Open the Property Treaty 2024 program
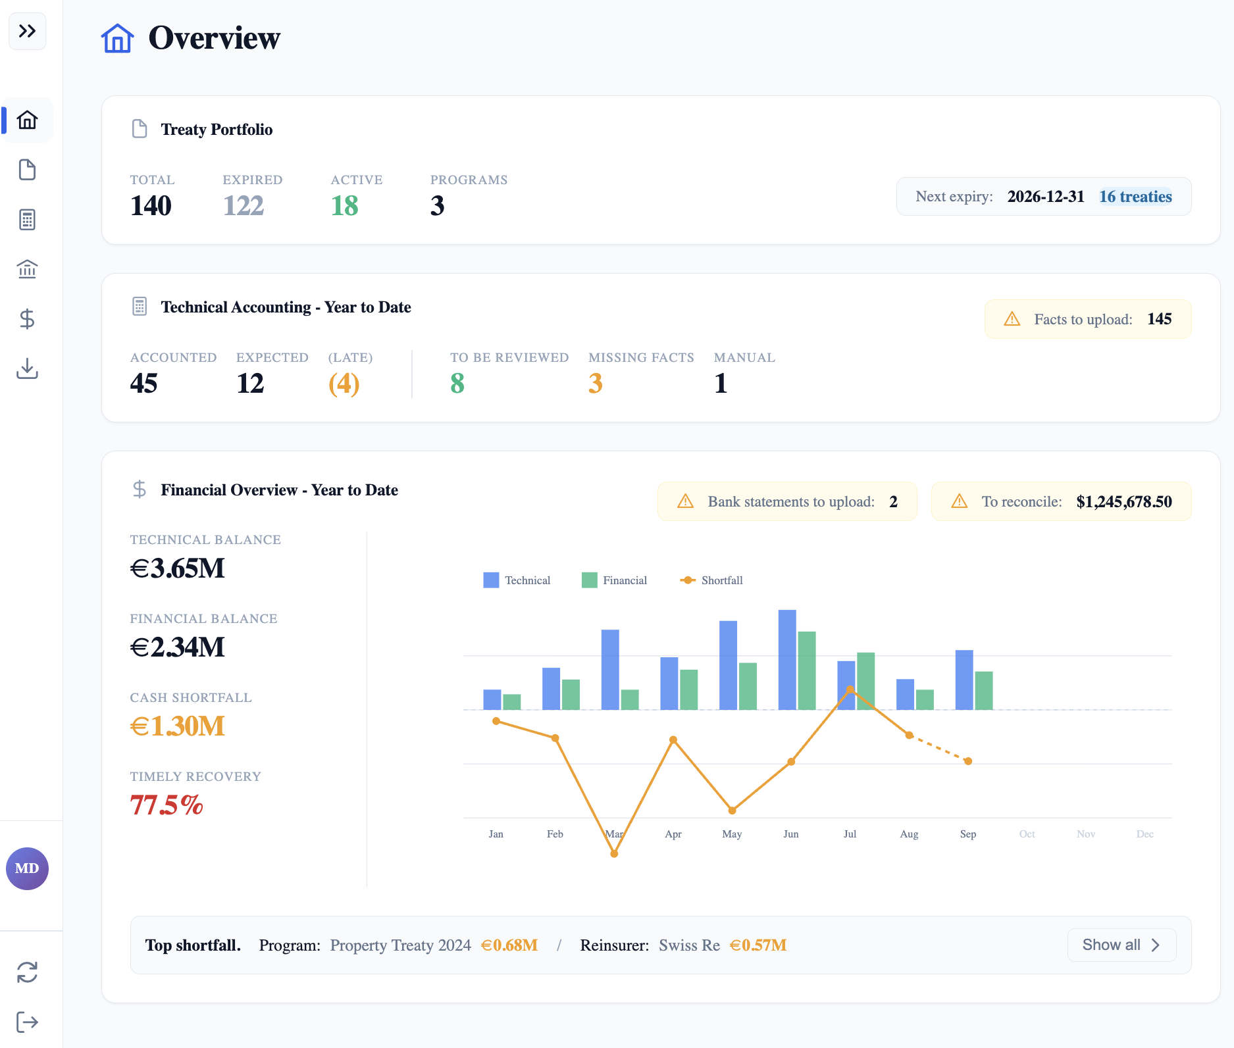The image size is (1234, 1048). click(x=399, y=945)
